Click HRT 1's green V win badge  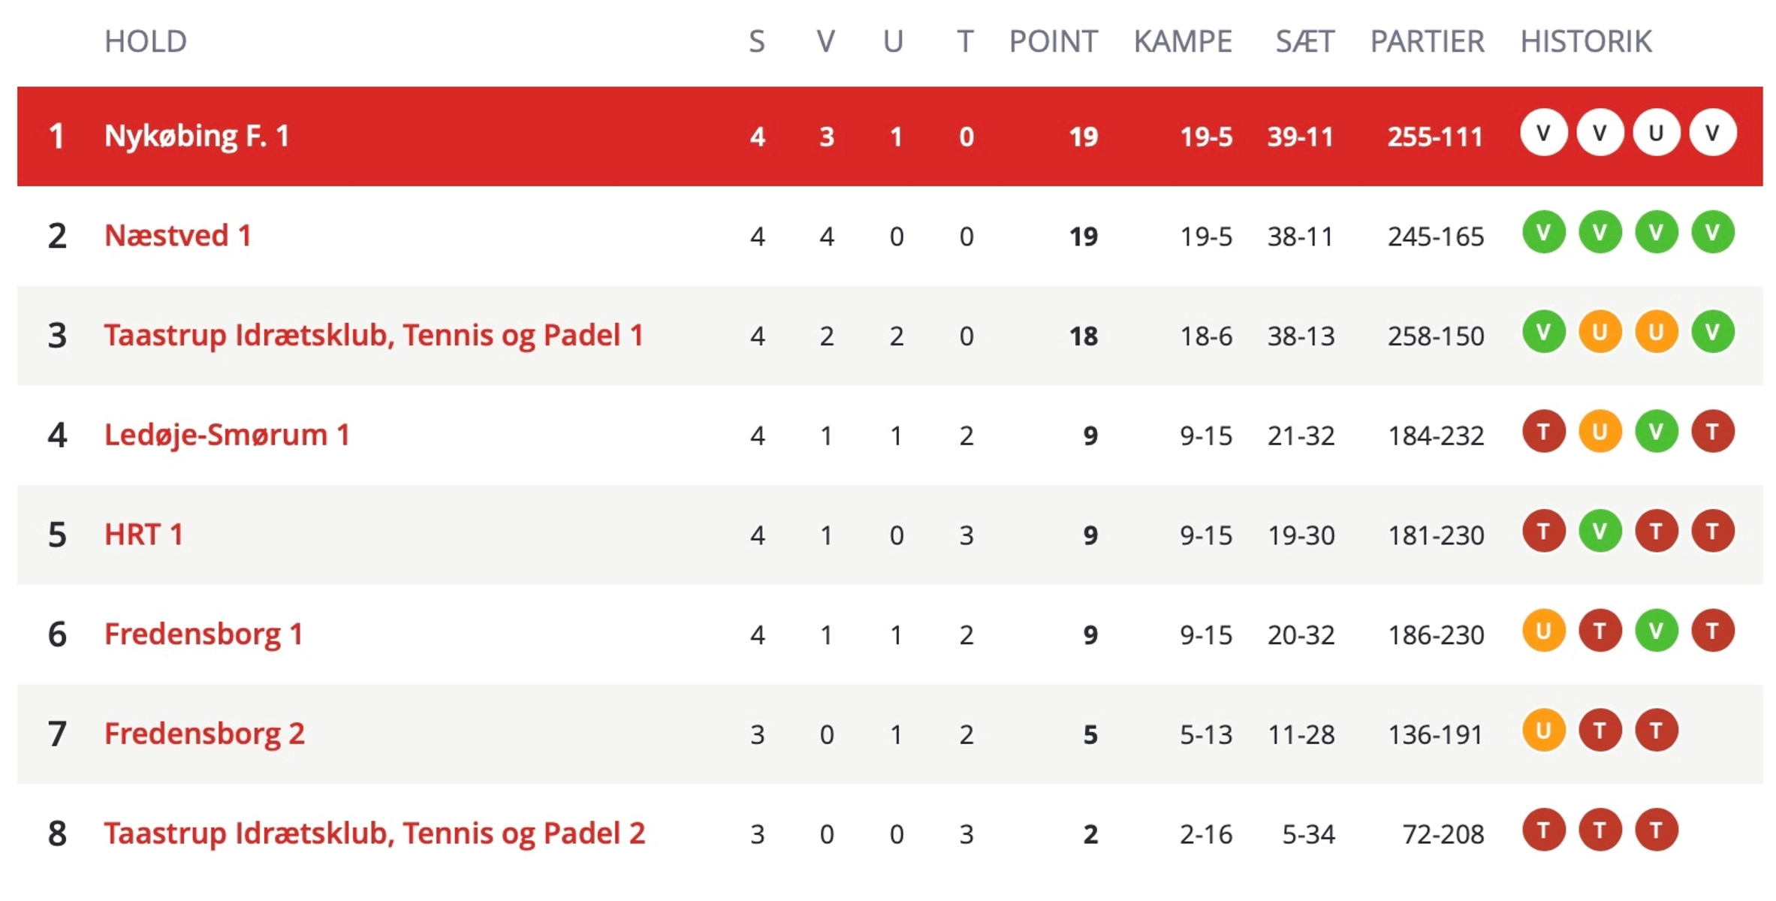[x=1600, y=532]
